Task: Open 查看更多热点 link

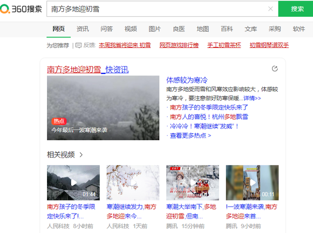Action: click(x=190, y=136)
